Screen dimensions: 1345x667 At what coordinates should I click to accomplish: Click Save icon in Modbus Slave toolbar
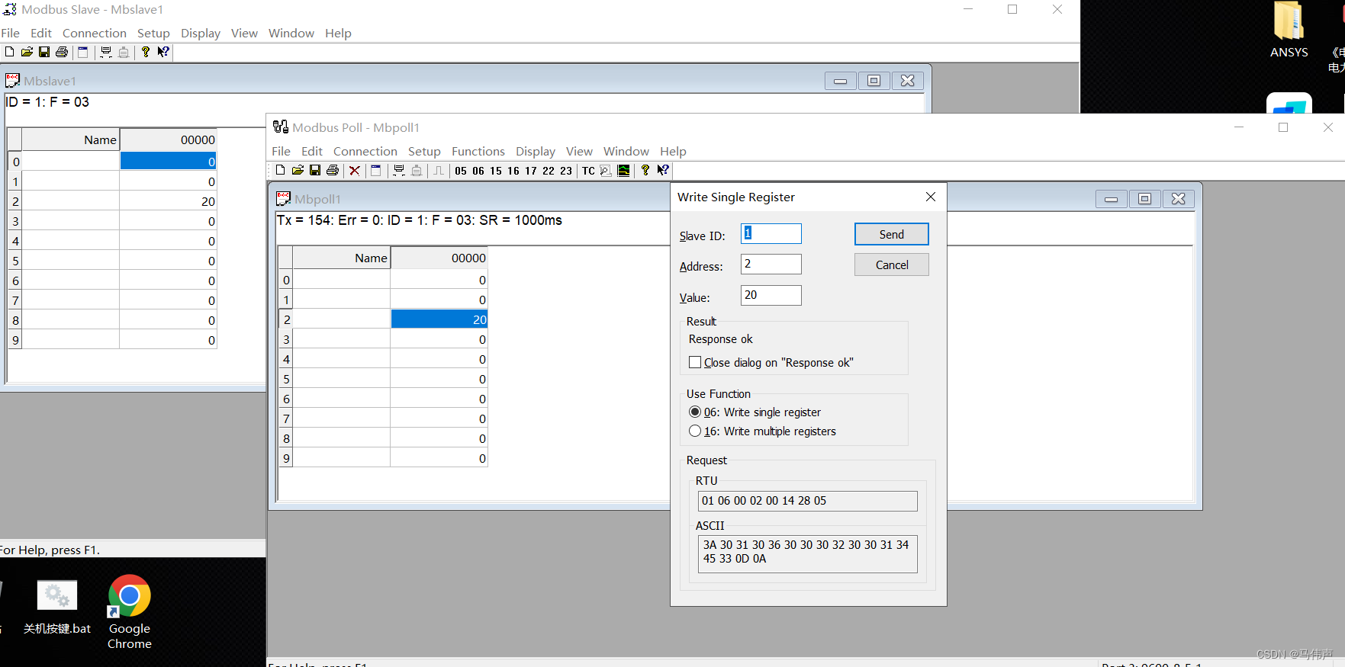44,52
